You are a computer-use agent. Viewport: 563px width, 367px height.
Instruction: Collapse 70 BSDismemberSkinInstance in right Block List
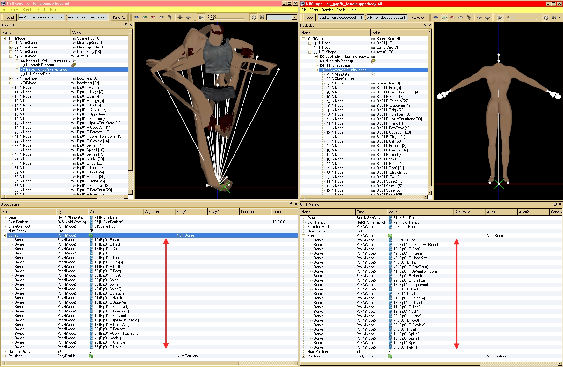[x=316, y=70]
